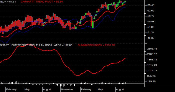Click the 1071.22 summation axis value
This screenshot has width=175, height=92.
pyautogui.click(x=152, y=71)
